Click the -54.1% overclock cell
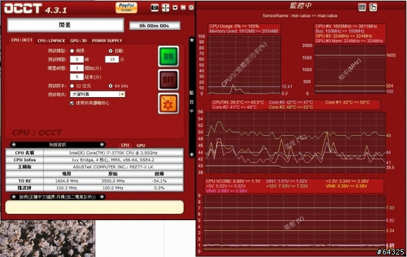This screenshot has height=257, width=407. click(x=160, y=181)
